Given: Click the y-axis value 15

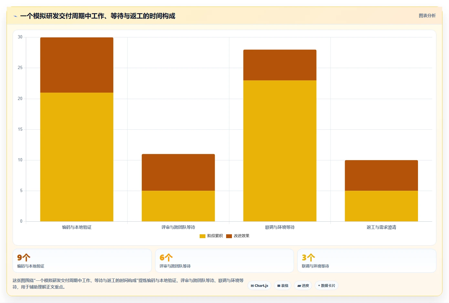Looking at the screenshot, I should click(20, 129).
